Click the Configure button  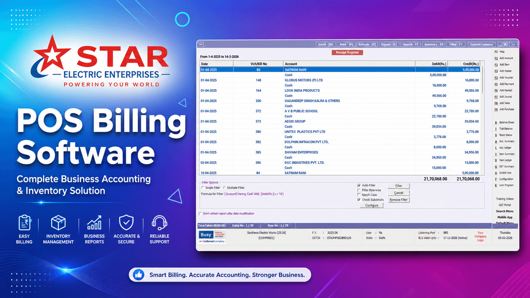(x=371, y=206)
